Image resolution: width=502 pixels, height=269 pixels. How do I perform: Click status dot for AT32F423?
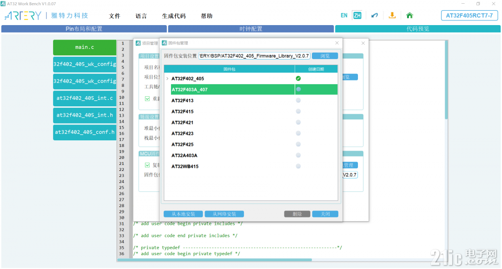[x=298, y=133]
